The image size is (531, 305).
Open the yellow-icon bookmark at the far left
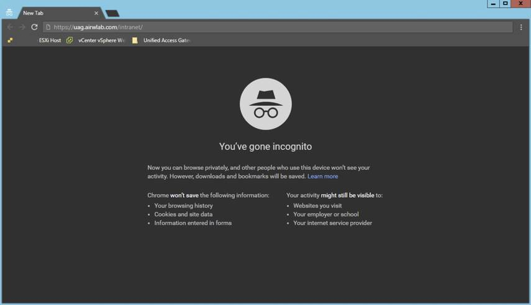10,40
